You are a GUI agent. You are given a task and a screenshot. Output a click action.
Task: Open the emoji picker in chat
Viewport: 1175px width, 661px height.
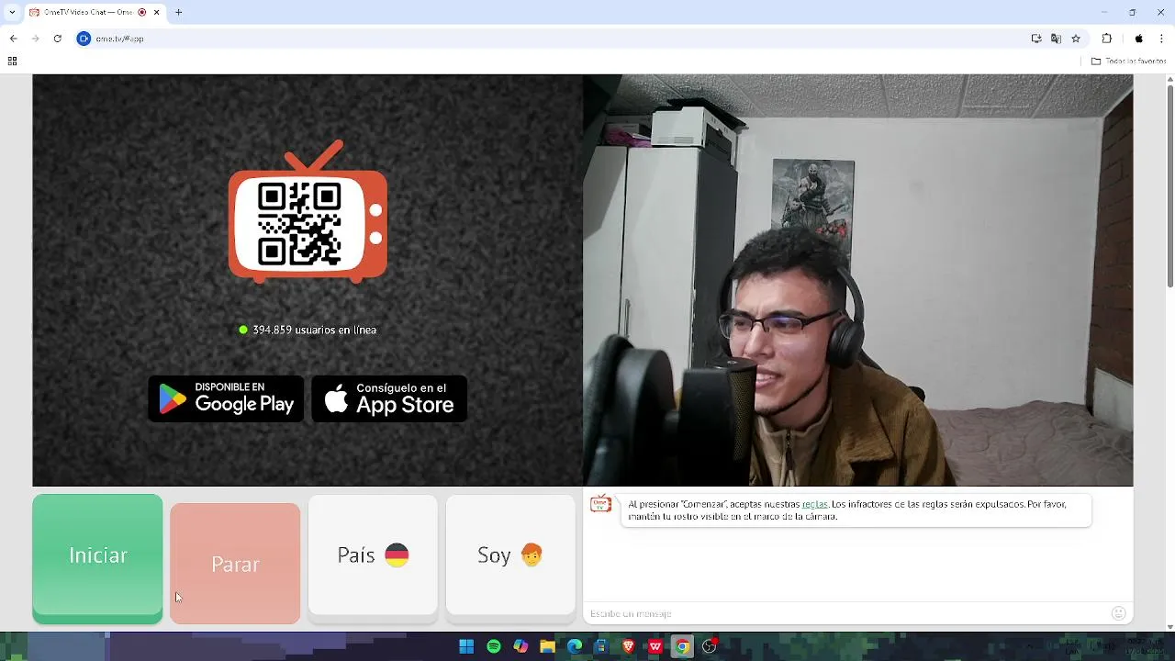click(1118, 613)
